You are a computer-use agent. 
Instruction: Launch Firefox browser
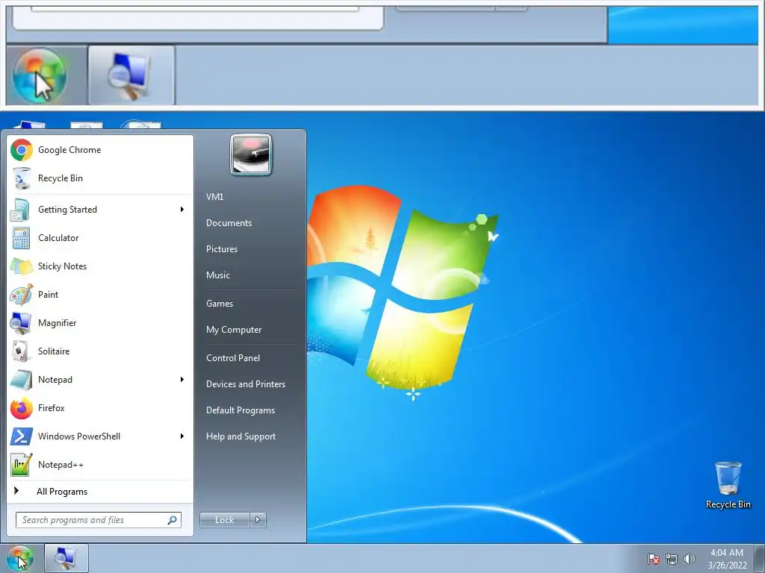coord(101,408)
